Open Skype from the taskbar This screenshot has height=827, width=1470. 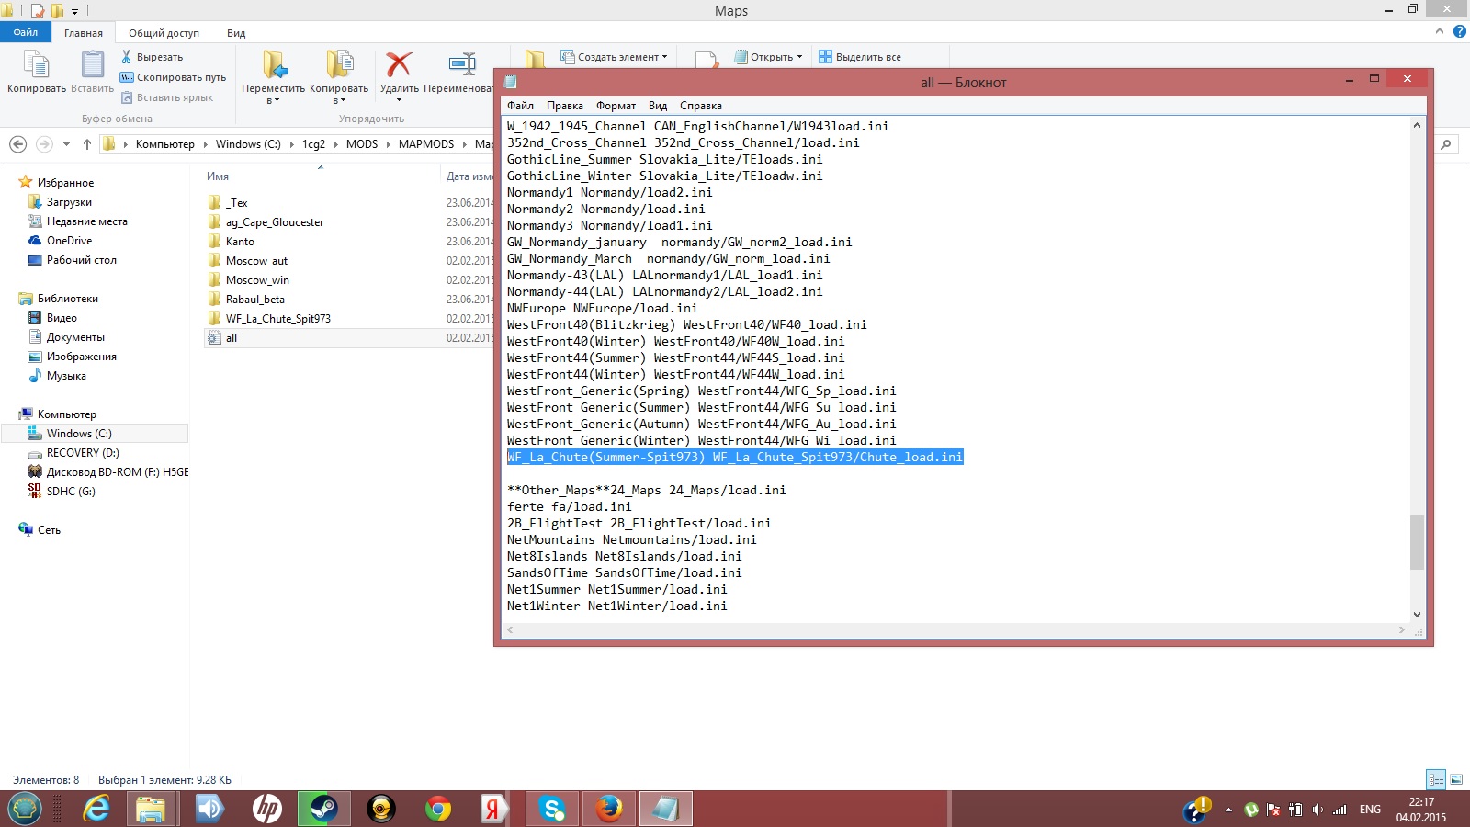[552, 809]
